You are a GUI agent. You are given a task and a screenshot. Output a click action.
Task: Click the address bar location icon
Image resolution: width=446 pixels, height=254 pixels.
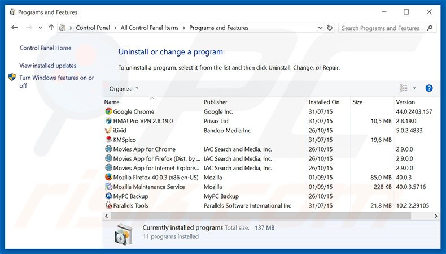(62, 28)
